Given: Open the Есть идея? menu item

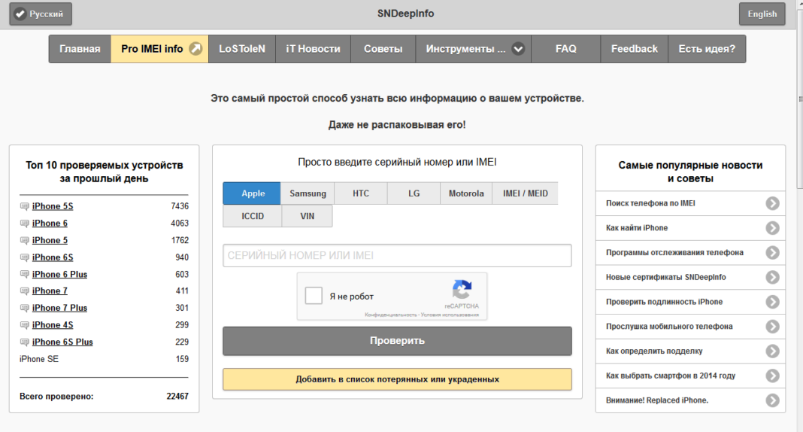Looking at the screenshot, I should (x=707, y=49).
